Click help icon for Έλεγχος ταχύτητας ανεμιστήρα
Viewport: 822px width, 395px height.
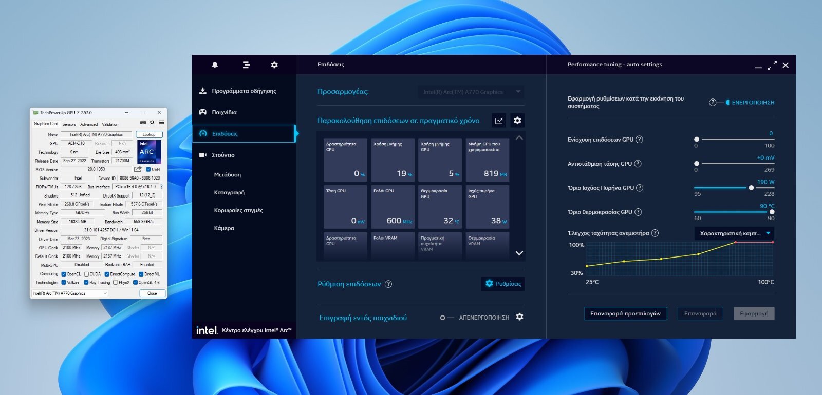point(655,233)
